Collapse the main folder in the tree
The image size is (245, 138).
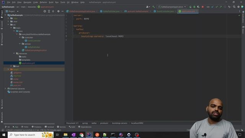(x=11, y=28)
